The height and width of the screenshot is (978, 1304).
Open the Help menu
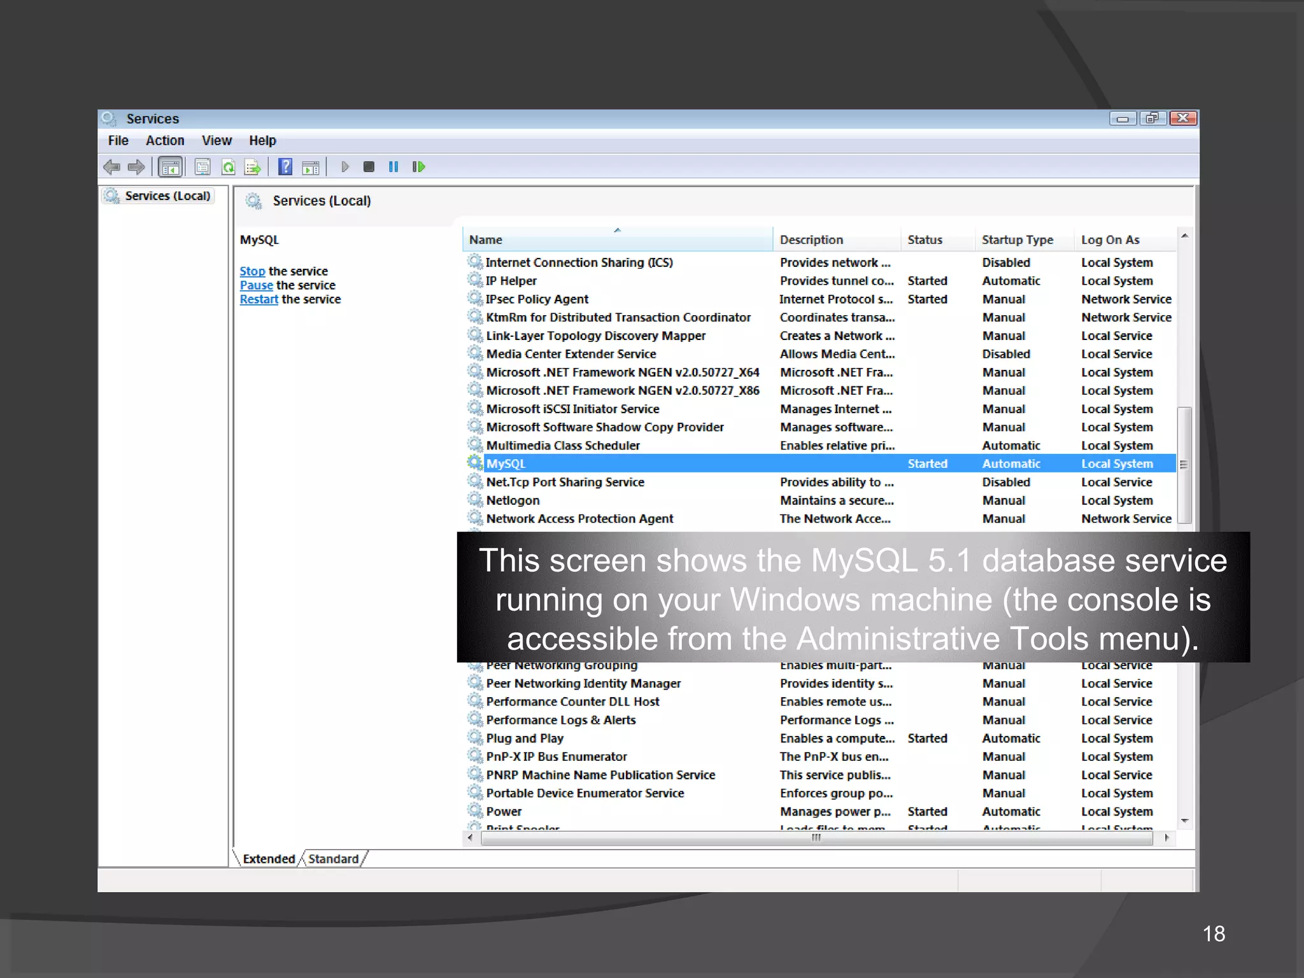point(262,141)
